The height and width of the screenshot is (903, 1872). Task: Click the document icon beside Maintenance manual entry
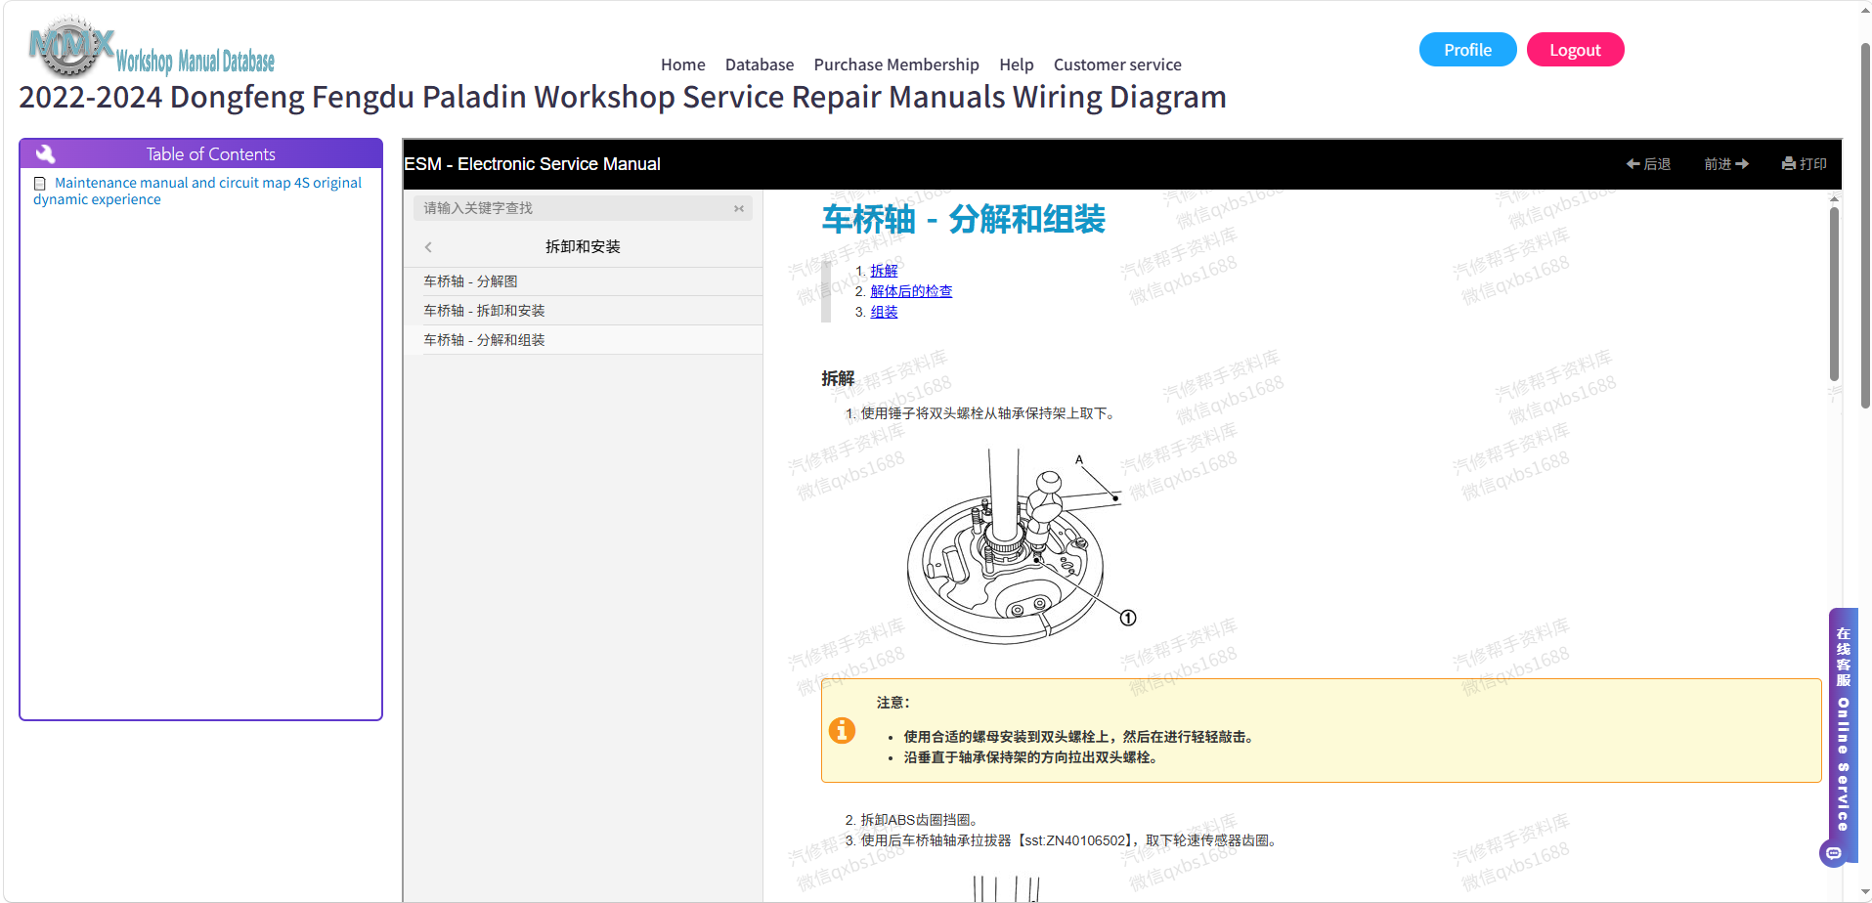pyautogui.click(x=40, y=184)
